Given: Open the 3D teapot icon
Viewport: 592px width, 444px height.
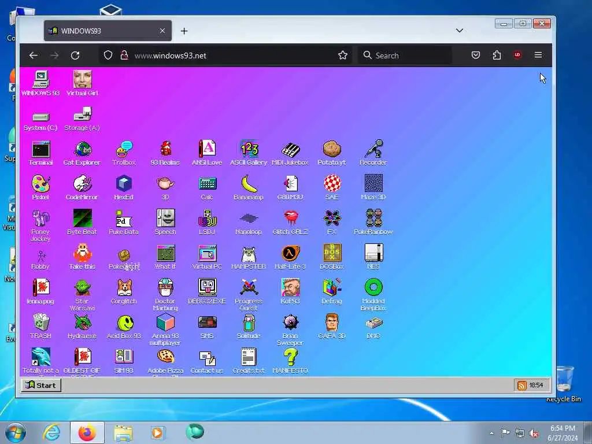Looking at the screenshot, I should click(165, 188).
